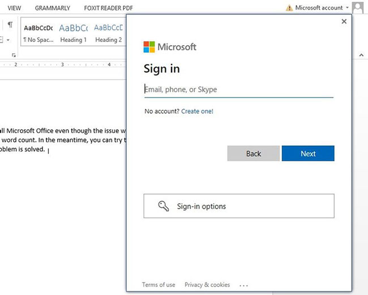This screenshot has height=295, width=368.
Task: Click the Microsoft logo in the dialog
Action: pyautogui.click(x=149, y=46)
